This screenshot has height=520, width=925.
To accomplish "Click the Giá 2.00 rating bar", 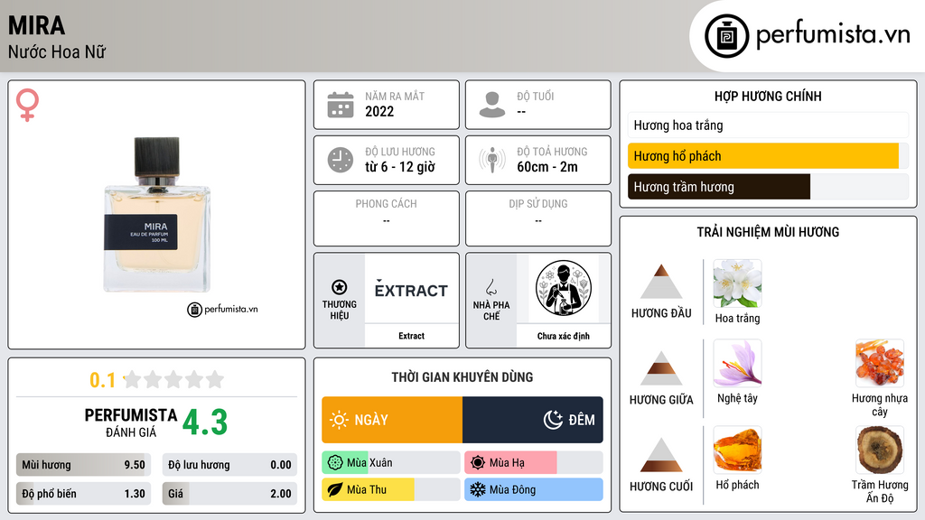I will [229, 494].
